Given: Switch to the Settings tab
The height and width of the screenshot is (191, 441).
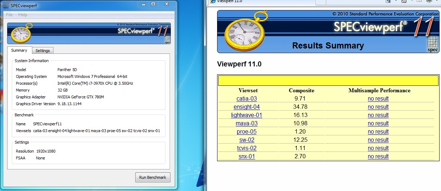Looking at the screenshot, I should click(x=43, y=51).
